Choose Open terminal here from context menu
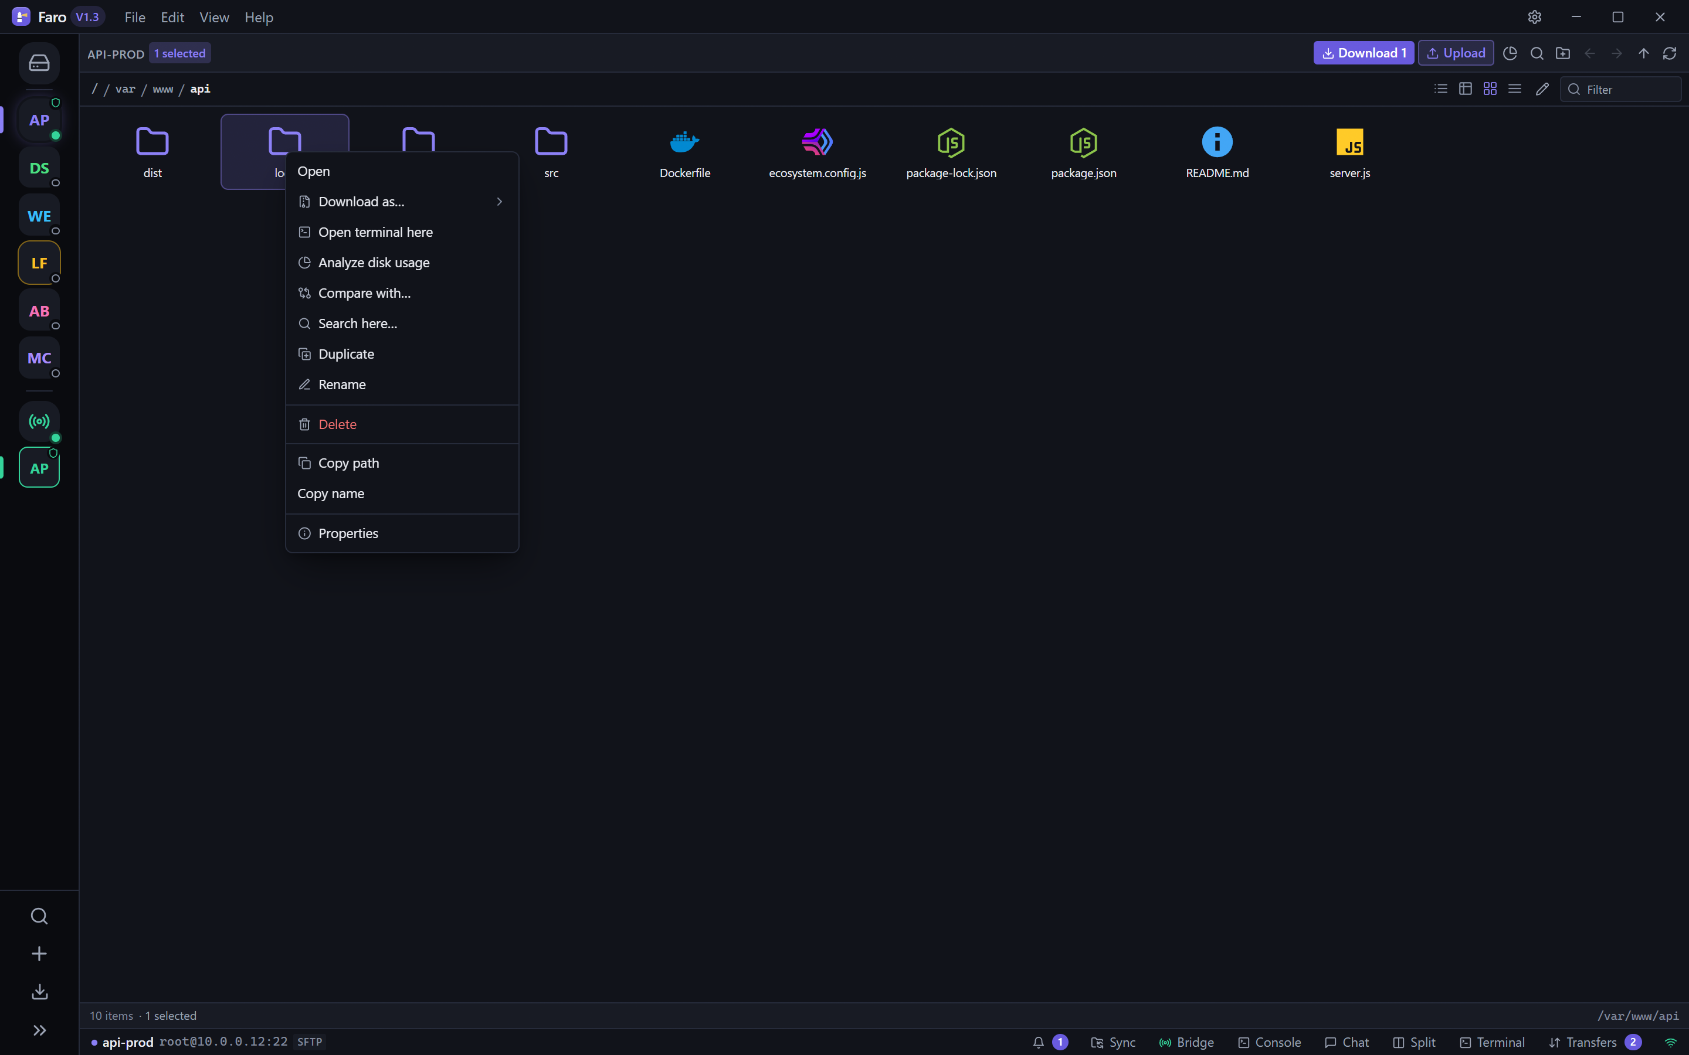The width and height of the screenshot is (1689, 1055). pyautogui.click(x=402, y=232)
